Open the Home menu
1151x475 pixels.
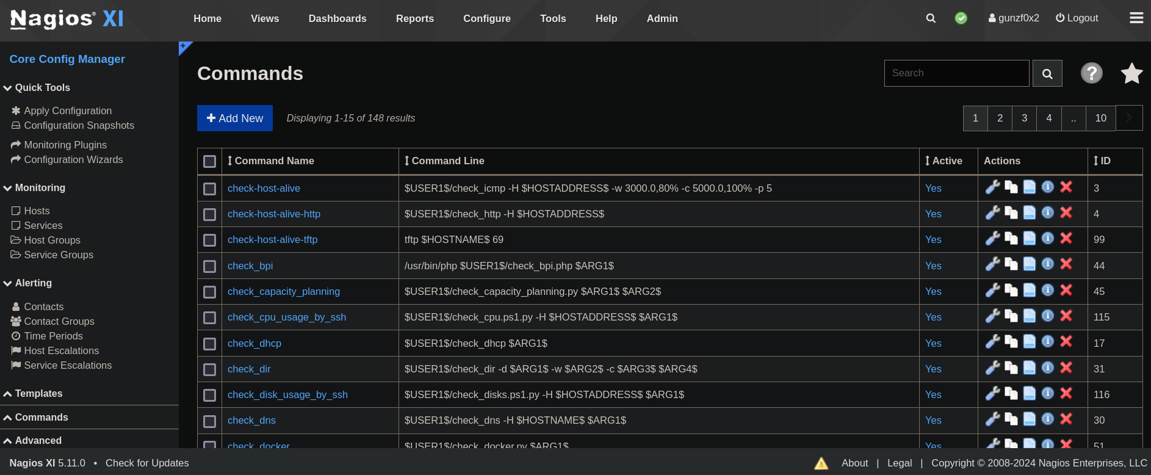pos(207,18)
